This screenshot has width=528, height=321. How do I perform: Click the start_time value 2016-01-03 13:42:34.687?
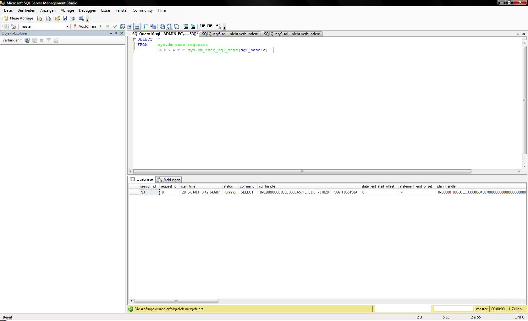click(x=201, y=192)
